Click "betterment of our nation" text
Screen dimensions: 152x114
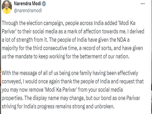[x=104, y=56]
